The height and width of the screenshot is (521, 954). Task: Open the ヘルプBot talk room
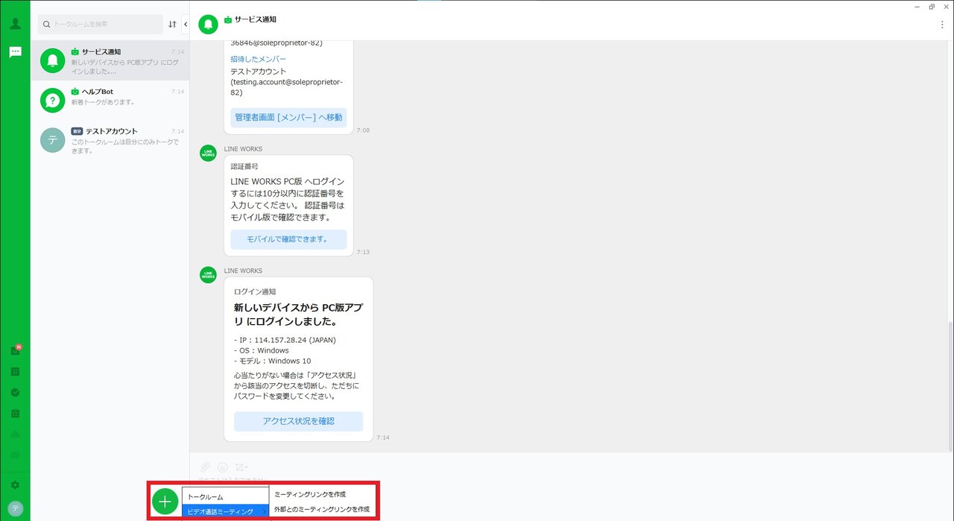click(x=110, y=100)
